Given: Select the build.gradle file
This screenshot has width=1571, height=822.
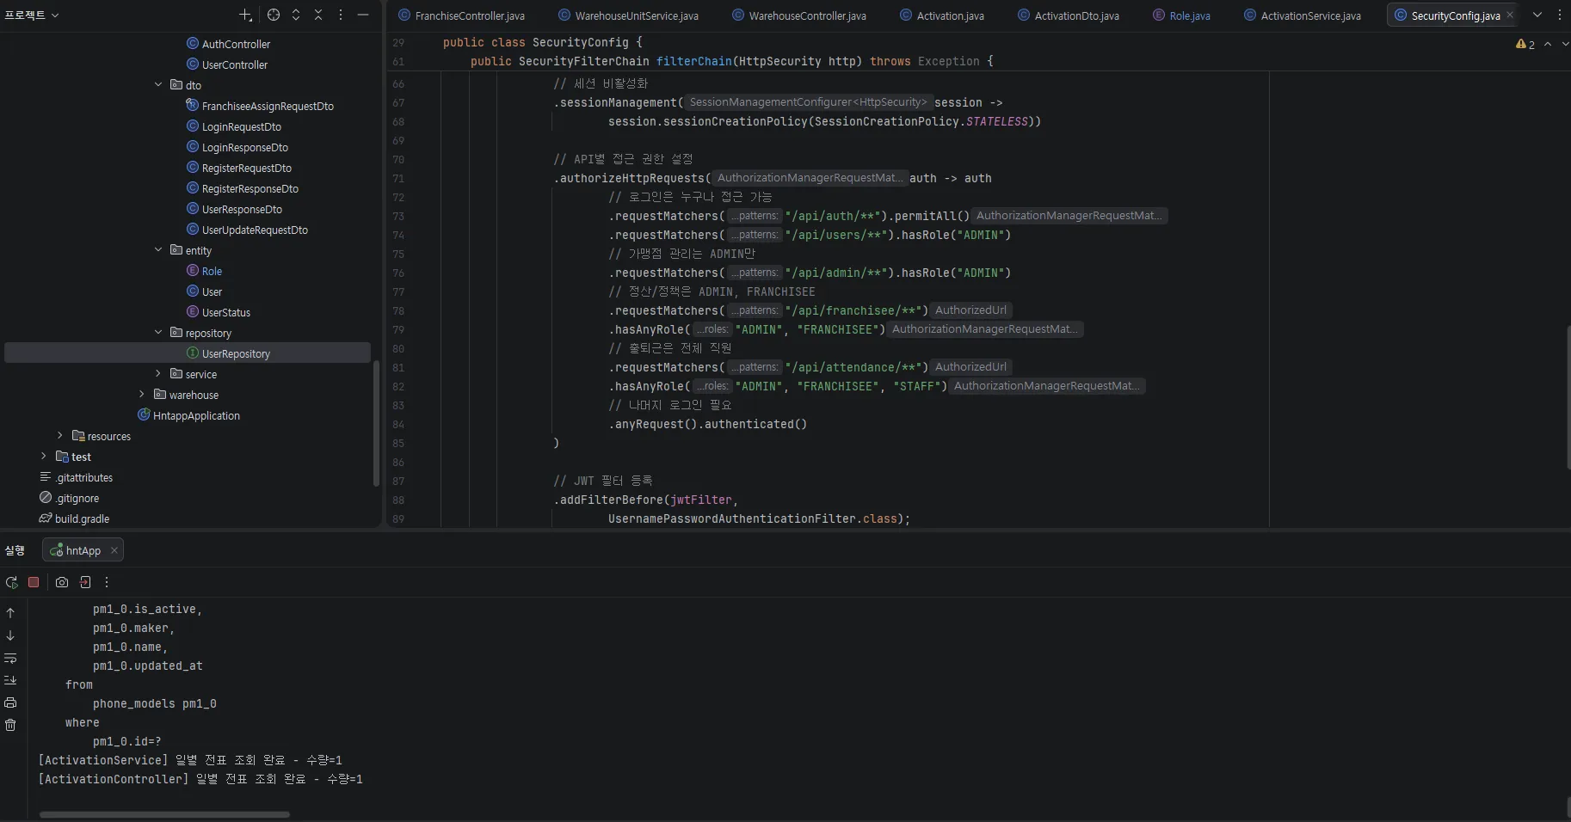Looking at the screenshot, I should pos(74,518).
